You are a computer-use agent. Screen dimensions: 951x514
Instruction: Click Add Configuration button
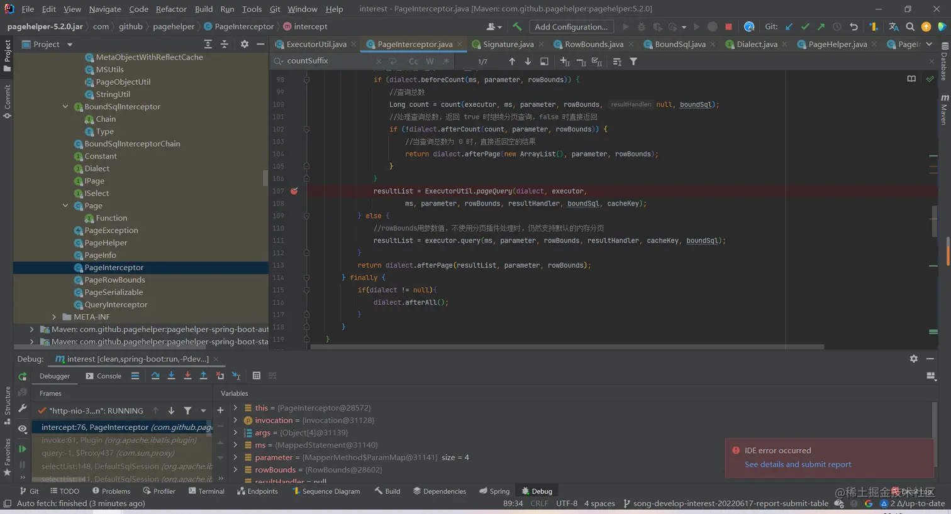tap(571, 26)
